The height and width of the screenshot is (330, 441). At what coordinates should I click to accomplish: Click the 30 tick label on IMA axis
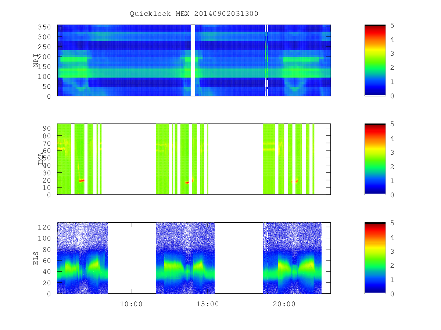[x=47, y=173]
